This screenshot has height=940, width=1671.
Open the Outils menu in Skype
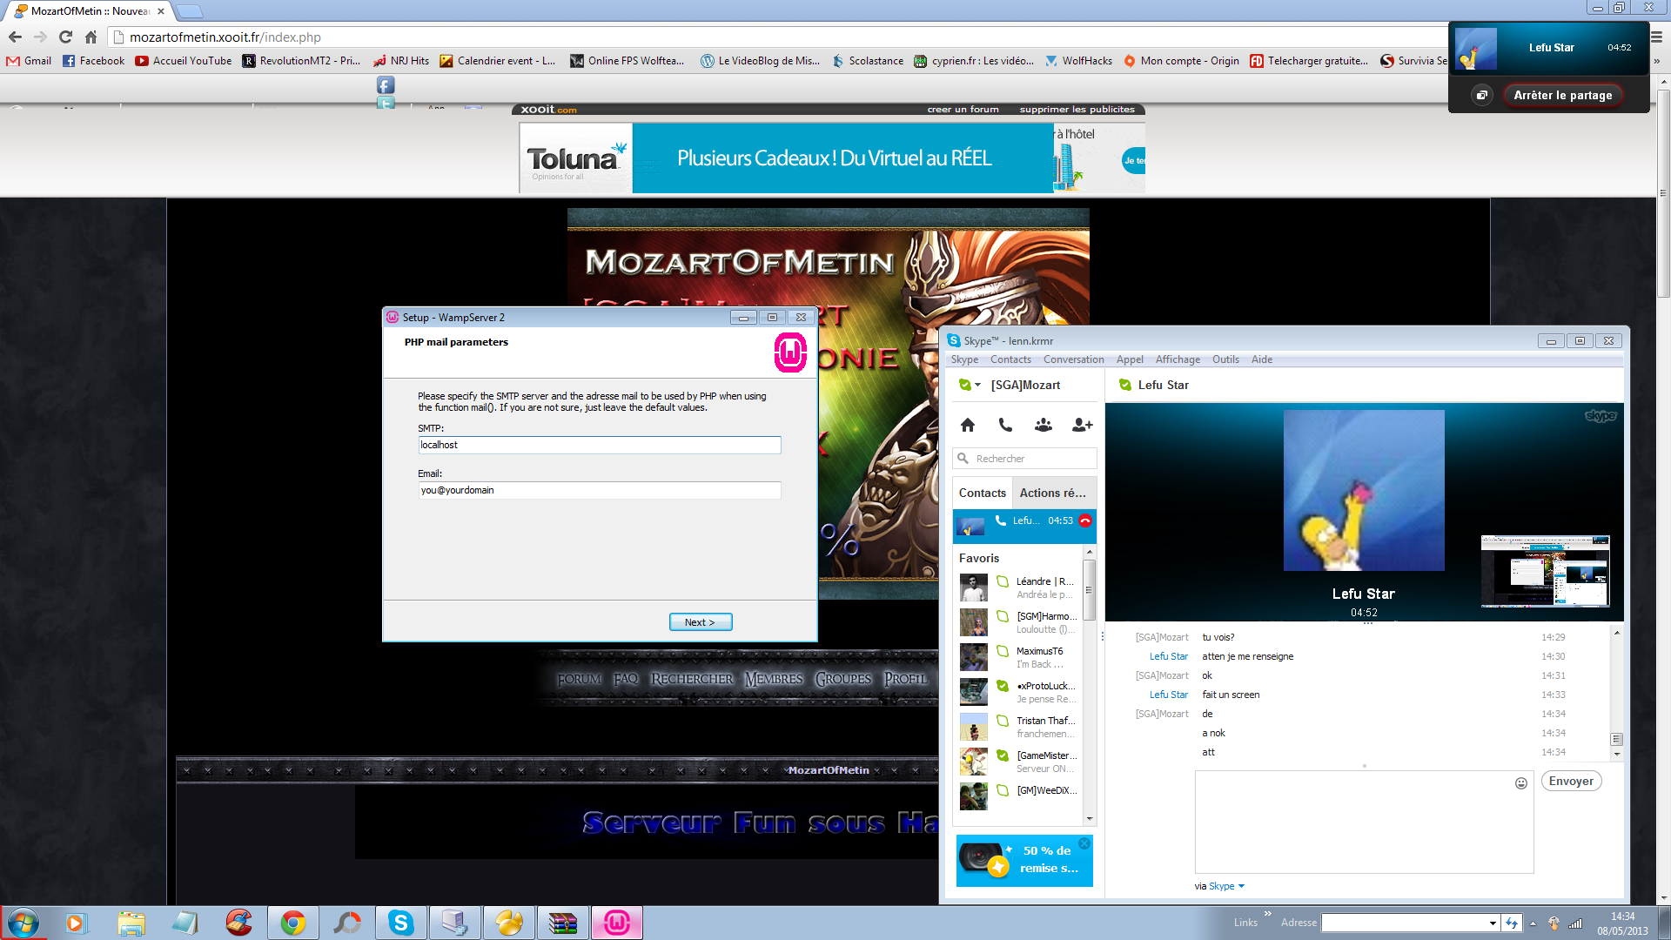[x=1225, y=359]
